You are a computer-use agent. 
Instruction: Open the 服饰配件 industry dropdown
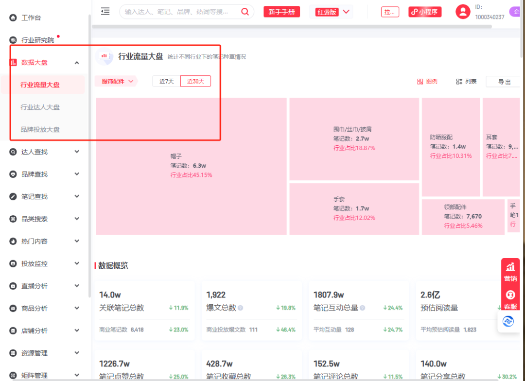point(117,81)
